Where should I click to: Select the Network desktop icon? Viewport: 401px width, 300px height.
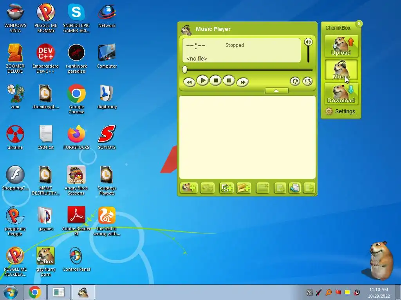(107, 16)
